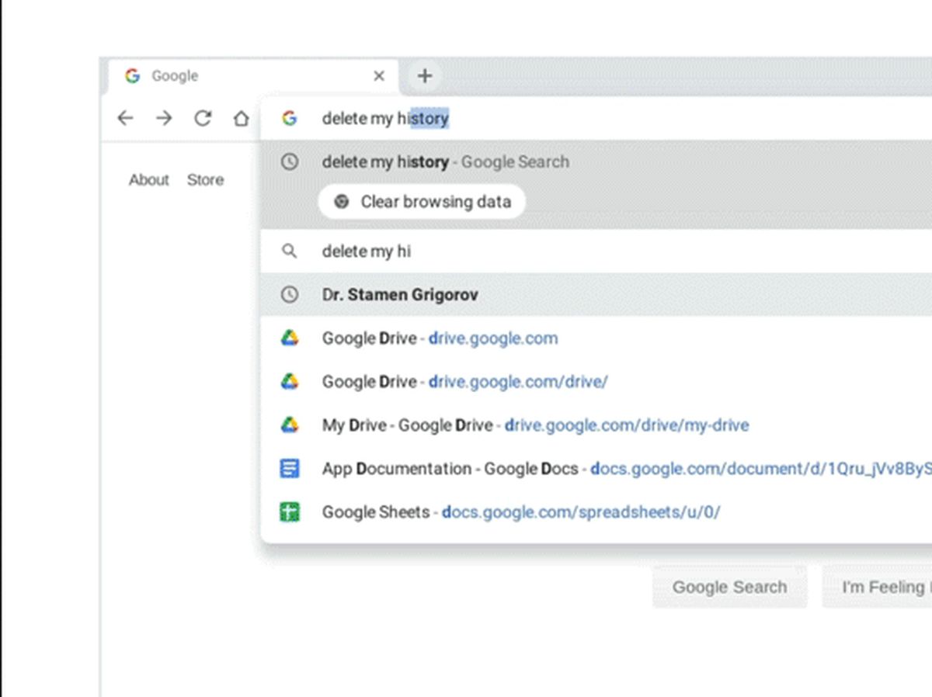Click the browser back arrow

pos(125,118)
